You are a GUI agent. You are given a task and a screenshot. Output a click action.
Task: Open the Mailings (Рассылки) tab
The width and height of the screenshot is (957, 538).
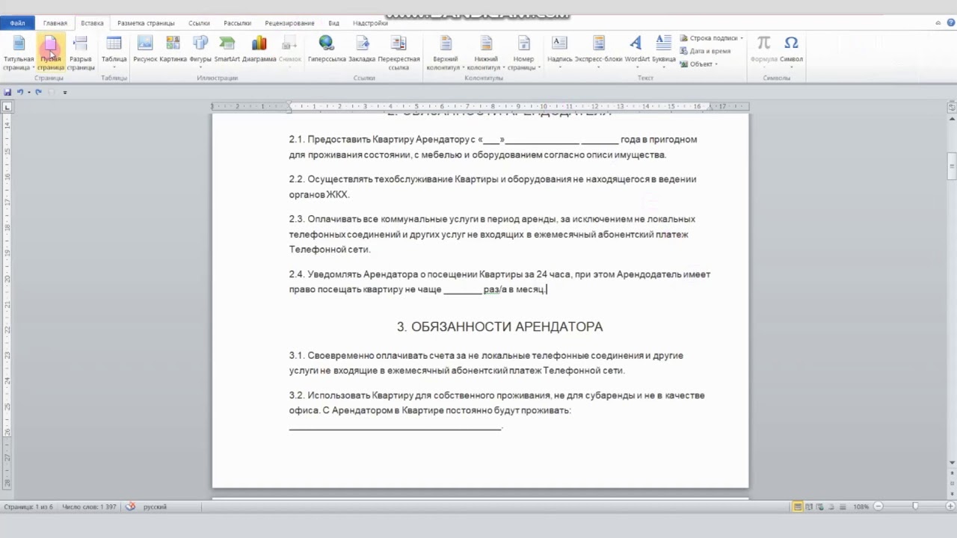tap(237, 23)
